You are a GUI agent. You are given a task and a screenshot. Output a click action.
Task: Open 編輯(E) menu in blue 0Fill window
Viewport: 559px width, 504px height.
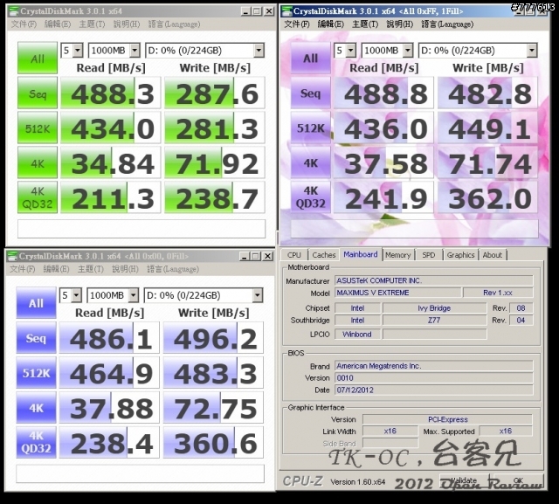[56, 269]
